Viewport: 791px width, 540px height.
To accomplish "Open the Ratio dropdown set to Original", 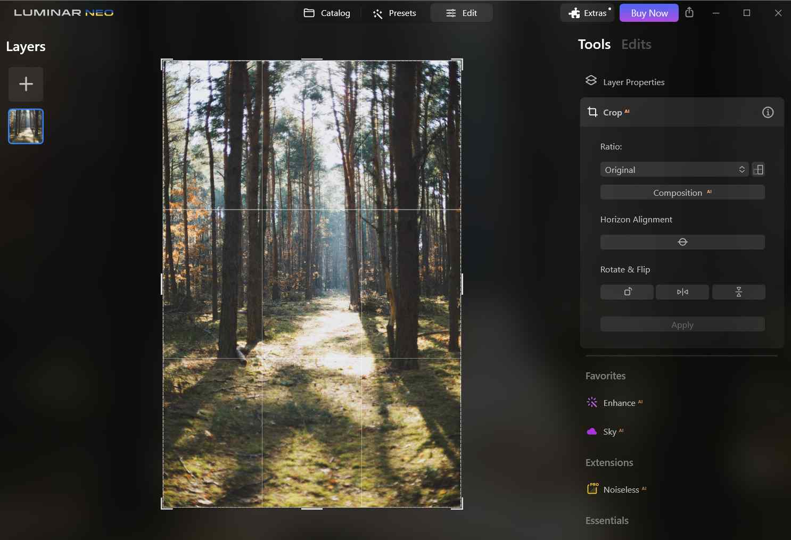I will pyautogui.click(x=674, y=170).
